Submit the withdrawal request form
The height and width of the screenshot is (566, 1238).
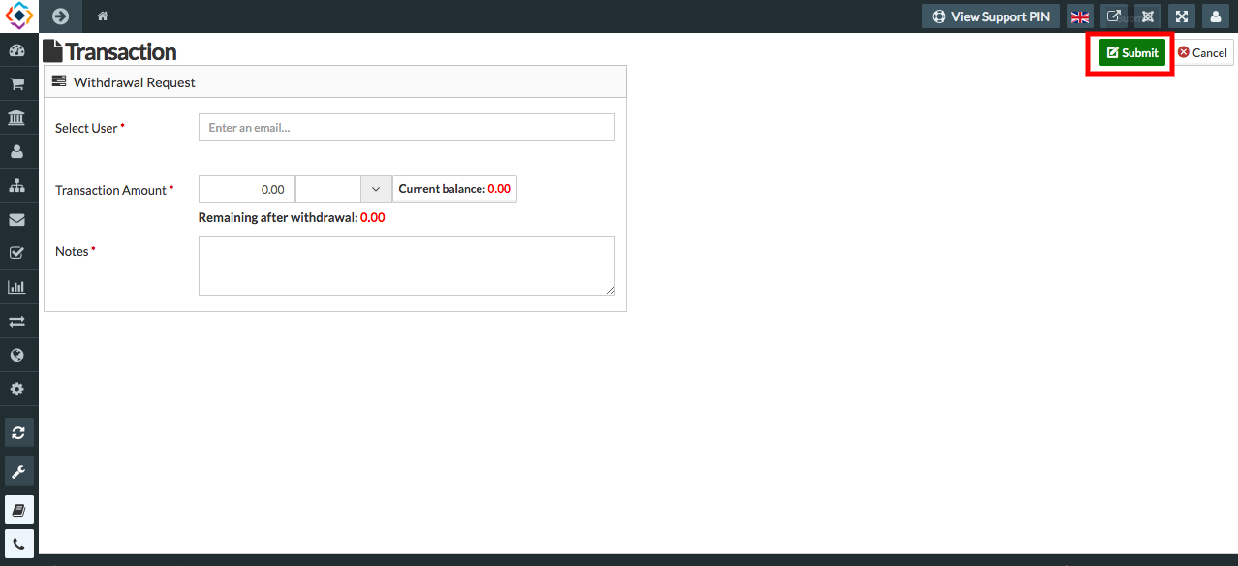[x=1130, y=52]
